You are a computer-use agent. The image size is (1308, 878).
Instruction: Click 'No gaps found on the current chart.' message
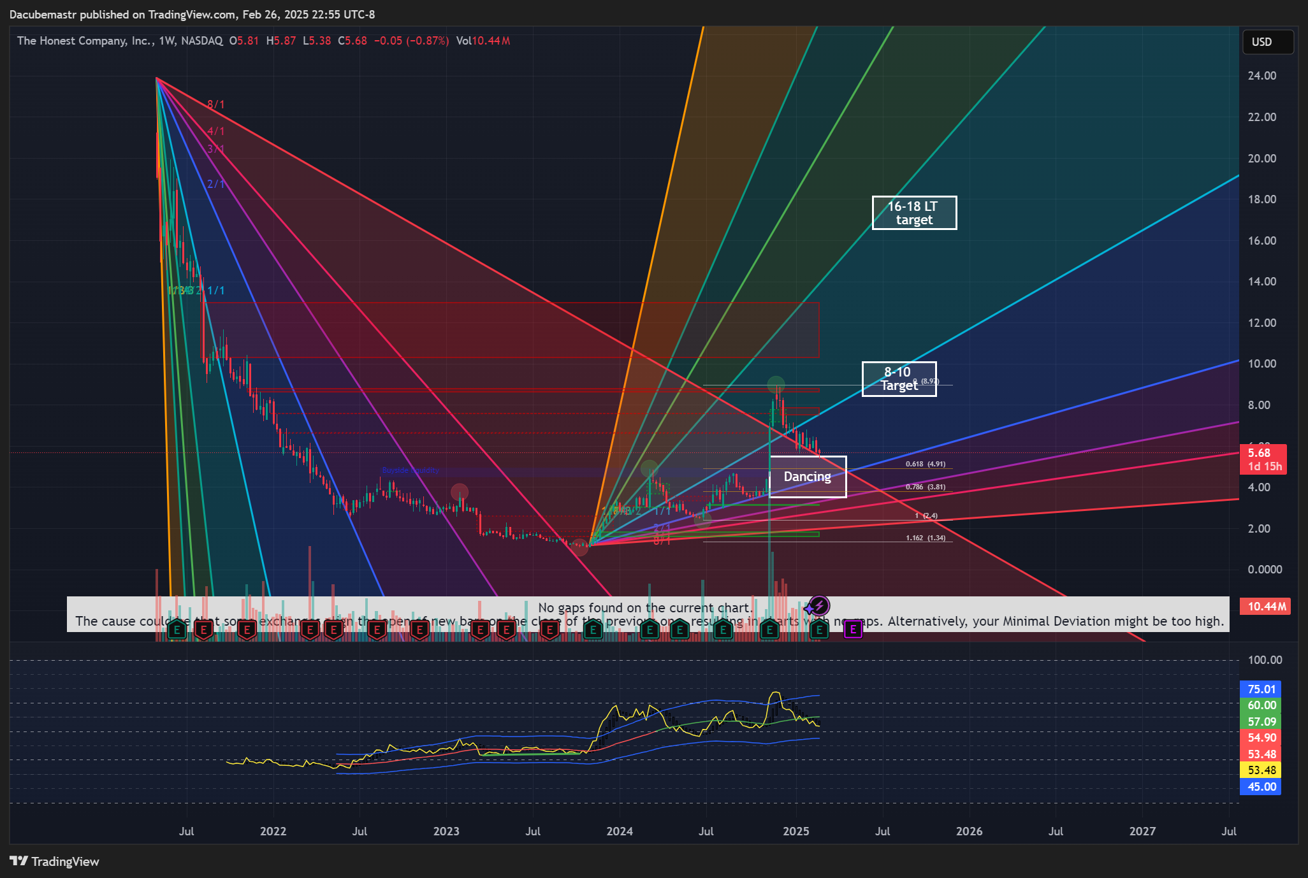coord(645,608)
